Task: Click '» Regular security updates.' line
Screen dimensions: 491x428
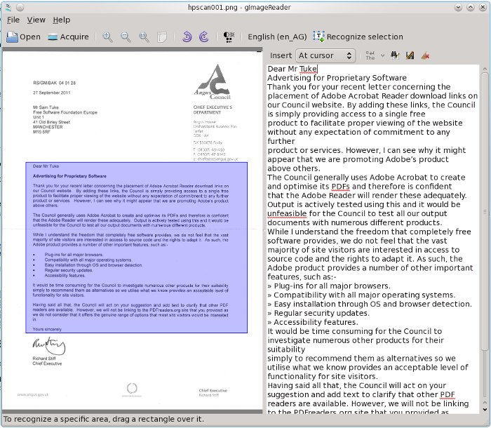Action: coord(318,313)
